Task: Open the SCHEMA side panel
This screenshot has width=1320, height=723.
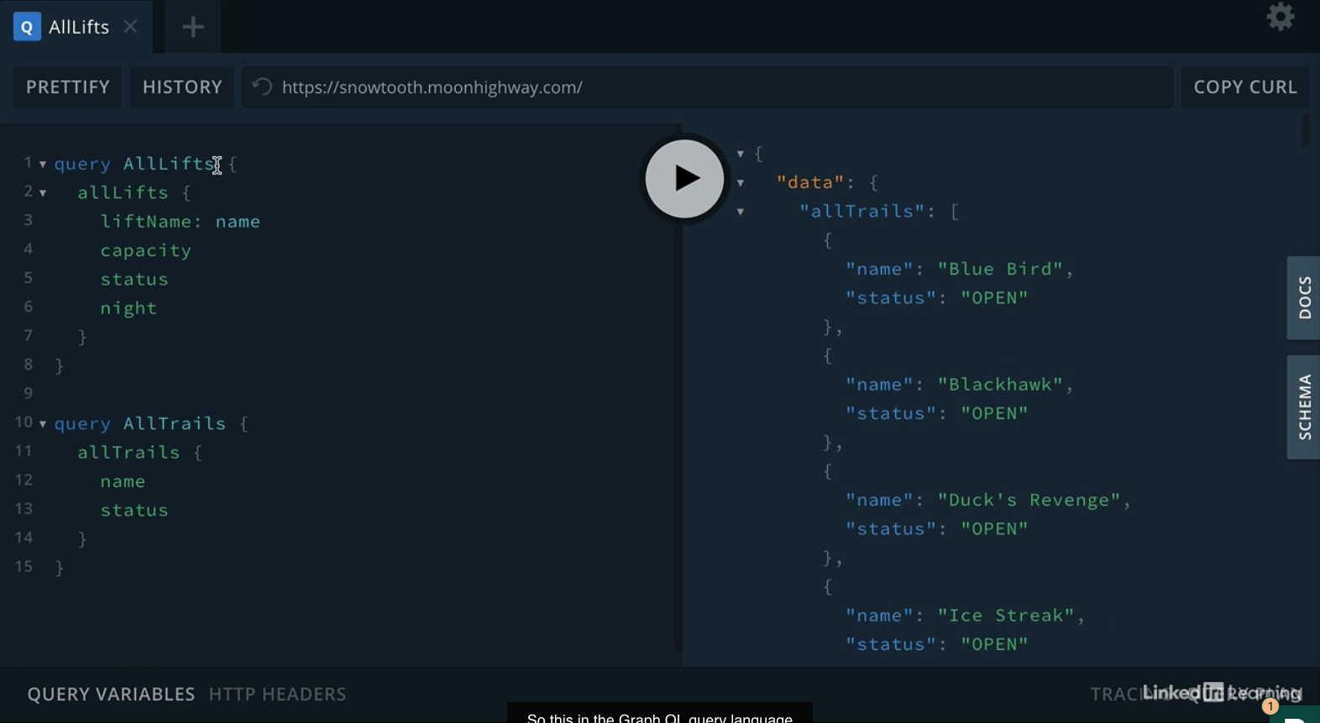Action: pos(1304,407)
